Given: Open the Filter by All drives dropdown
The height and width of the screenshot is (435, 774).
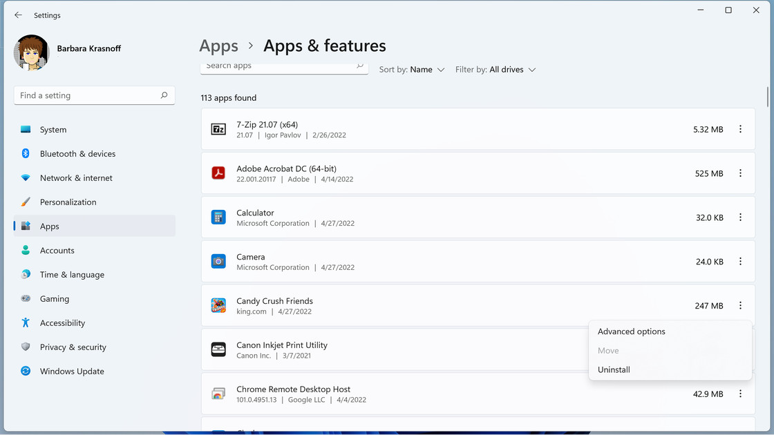Looking at the screenshot, I should pos(495,70).
